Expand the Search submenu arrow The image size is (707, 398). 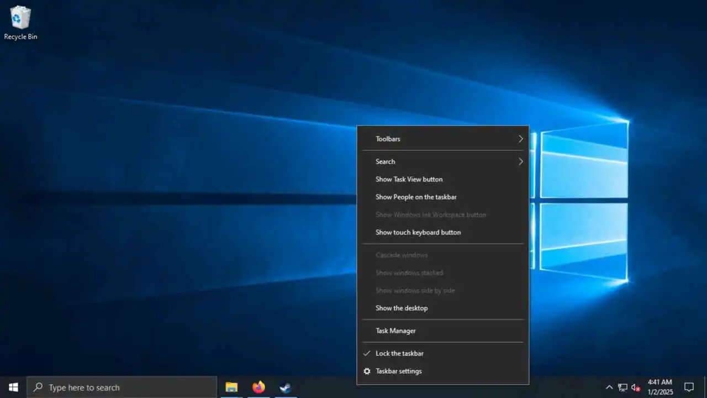point(520,161)
